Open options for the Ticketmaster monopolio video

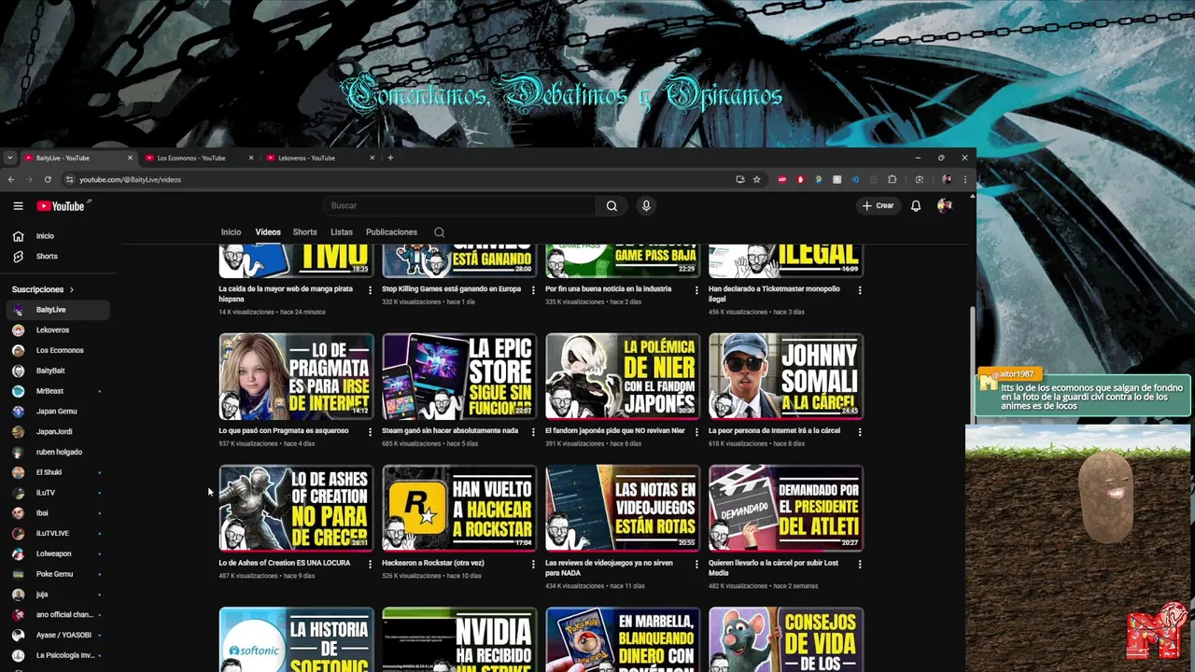(860, 290)
